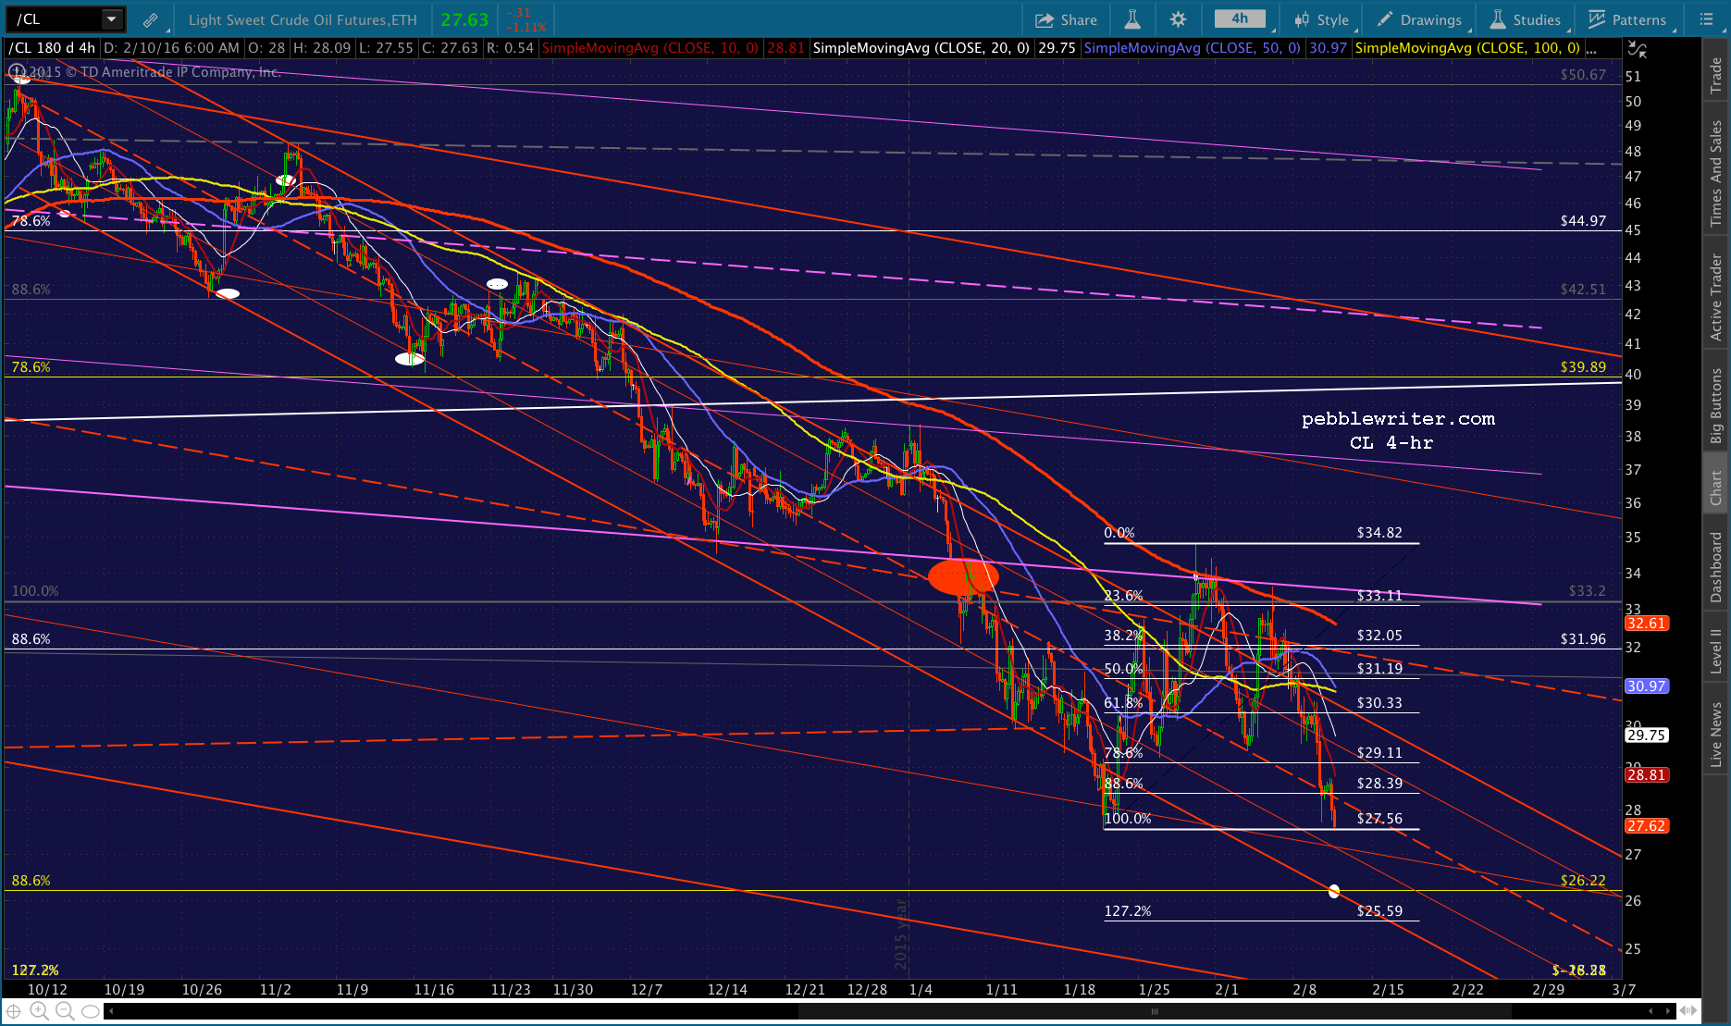Image resolution: width=1731 pixels, height=1026 pixels.
Task: Click the 29.75 white price bubble on axis
Action: tap(1647, 736)
